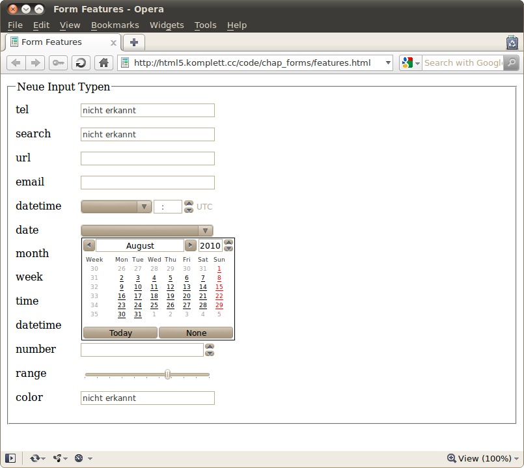
Task: Go to previous month in the calendar
Action: point(89,245)
